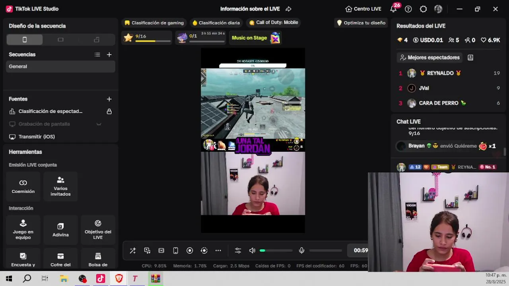This screenshot has height=286, width=509.
Task: Select the General scene
Action: tap(61, 66)
